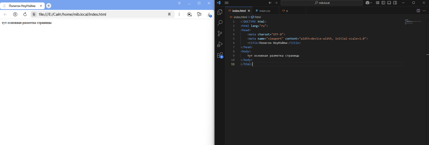Click the html symbol in the breadcrumb
This screenshot has width=429, height=145.
(x=256, y=17)
